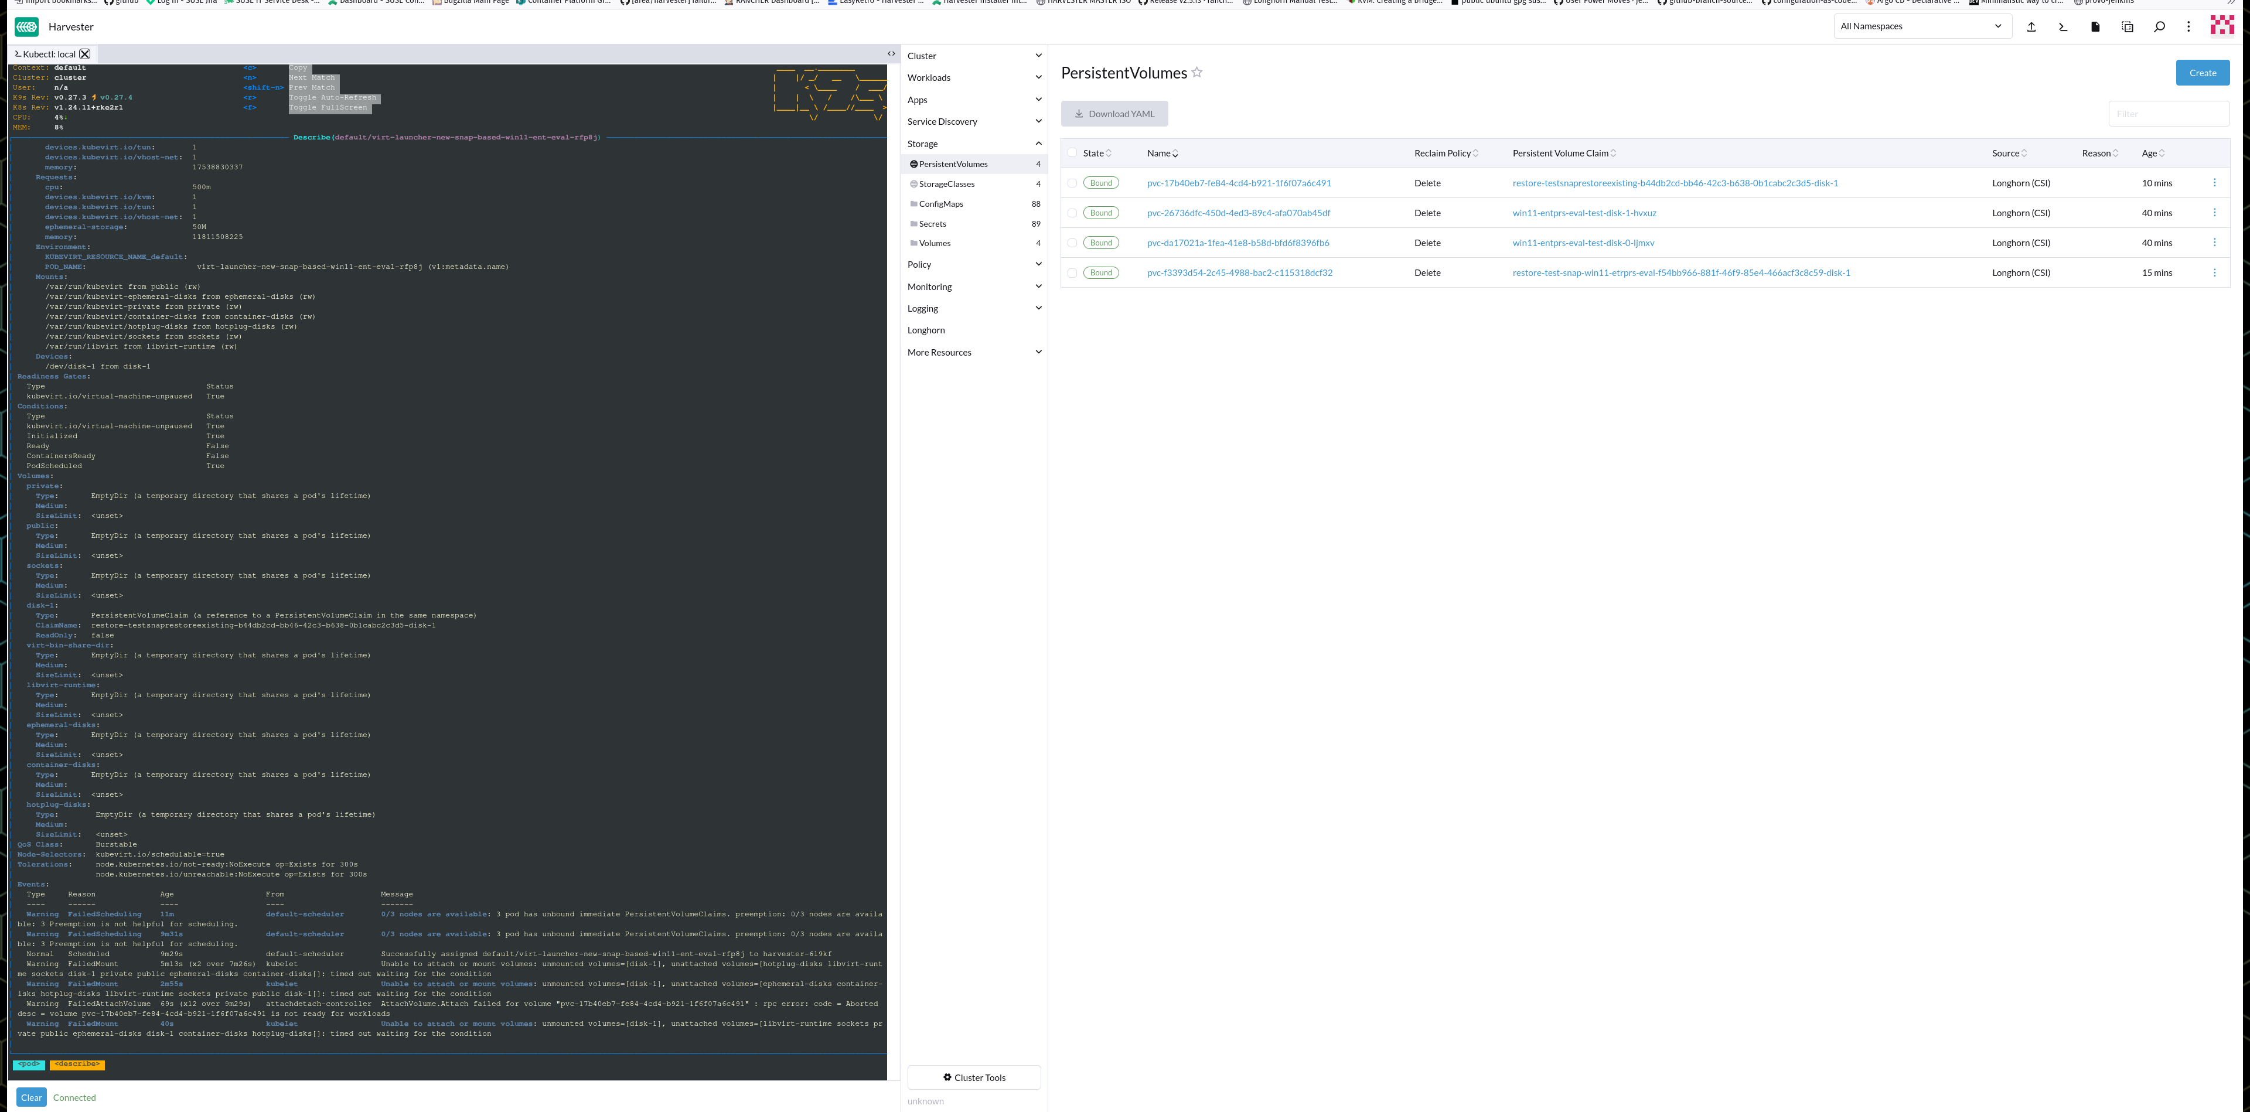Open the resource search magnifier icon
2250x1112 pixels.
coord(2159,27)
